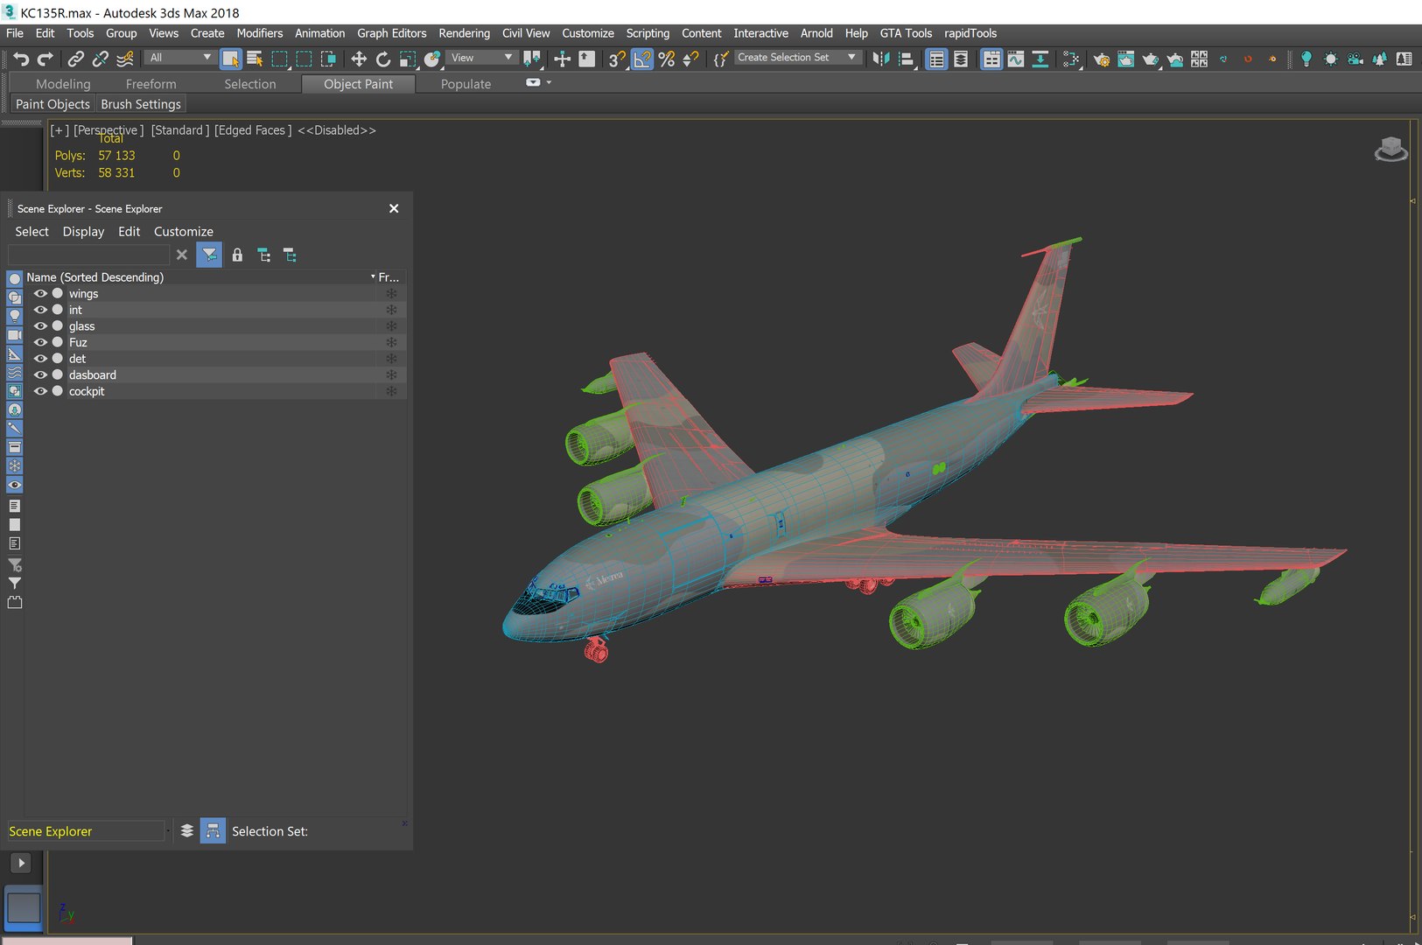Screen dimensions: 1422x945
Task: Open the Curve Editor icon
Action: click(x=1016, y=59)
